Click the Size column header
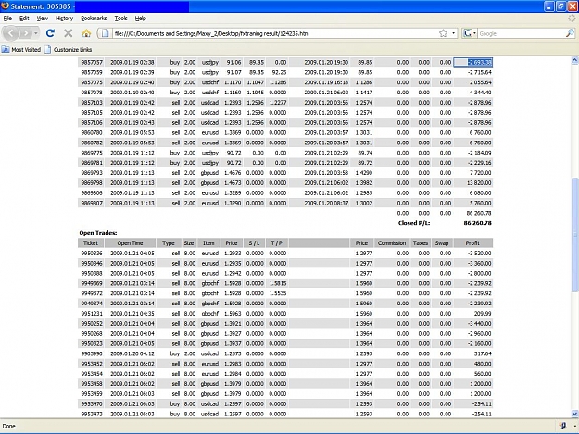Image resolution: width=579 pixels, height=434 pixels. coord(189,243)
